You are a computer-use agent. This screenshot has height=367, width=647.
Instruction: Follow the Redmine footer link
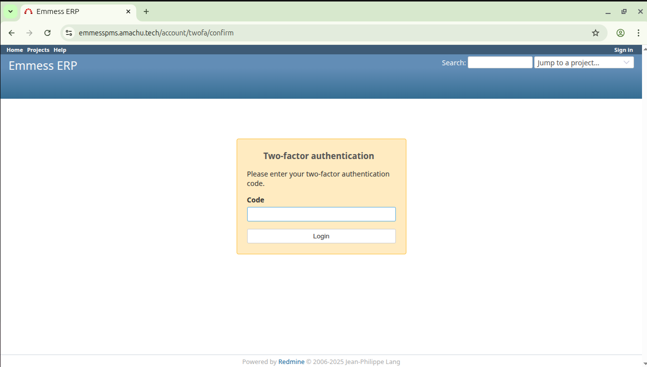click(291, 362)
